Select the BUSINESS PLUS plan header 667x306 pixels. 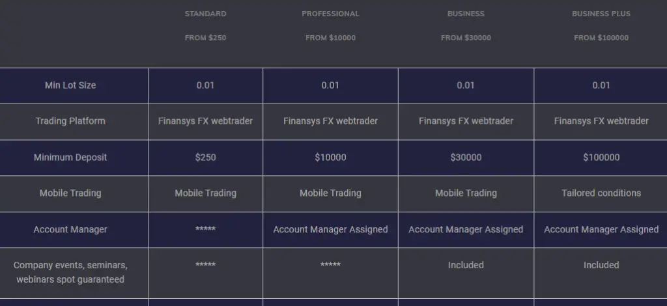point(601,14)
